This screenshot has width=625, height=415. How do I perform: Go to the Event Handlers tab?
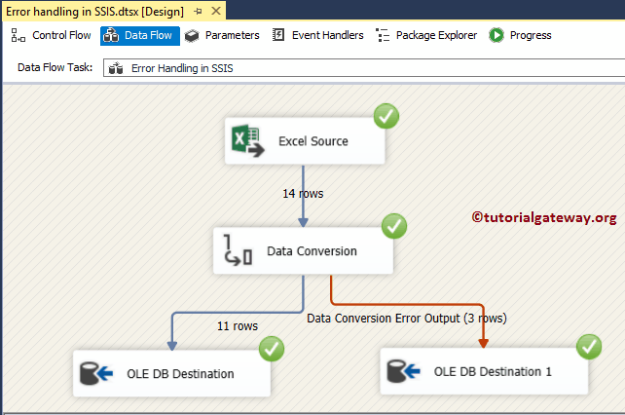pyautogui.click(x=317, y=35)
